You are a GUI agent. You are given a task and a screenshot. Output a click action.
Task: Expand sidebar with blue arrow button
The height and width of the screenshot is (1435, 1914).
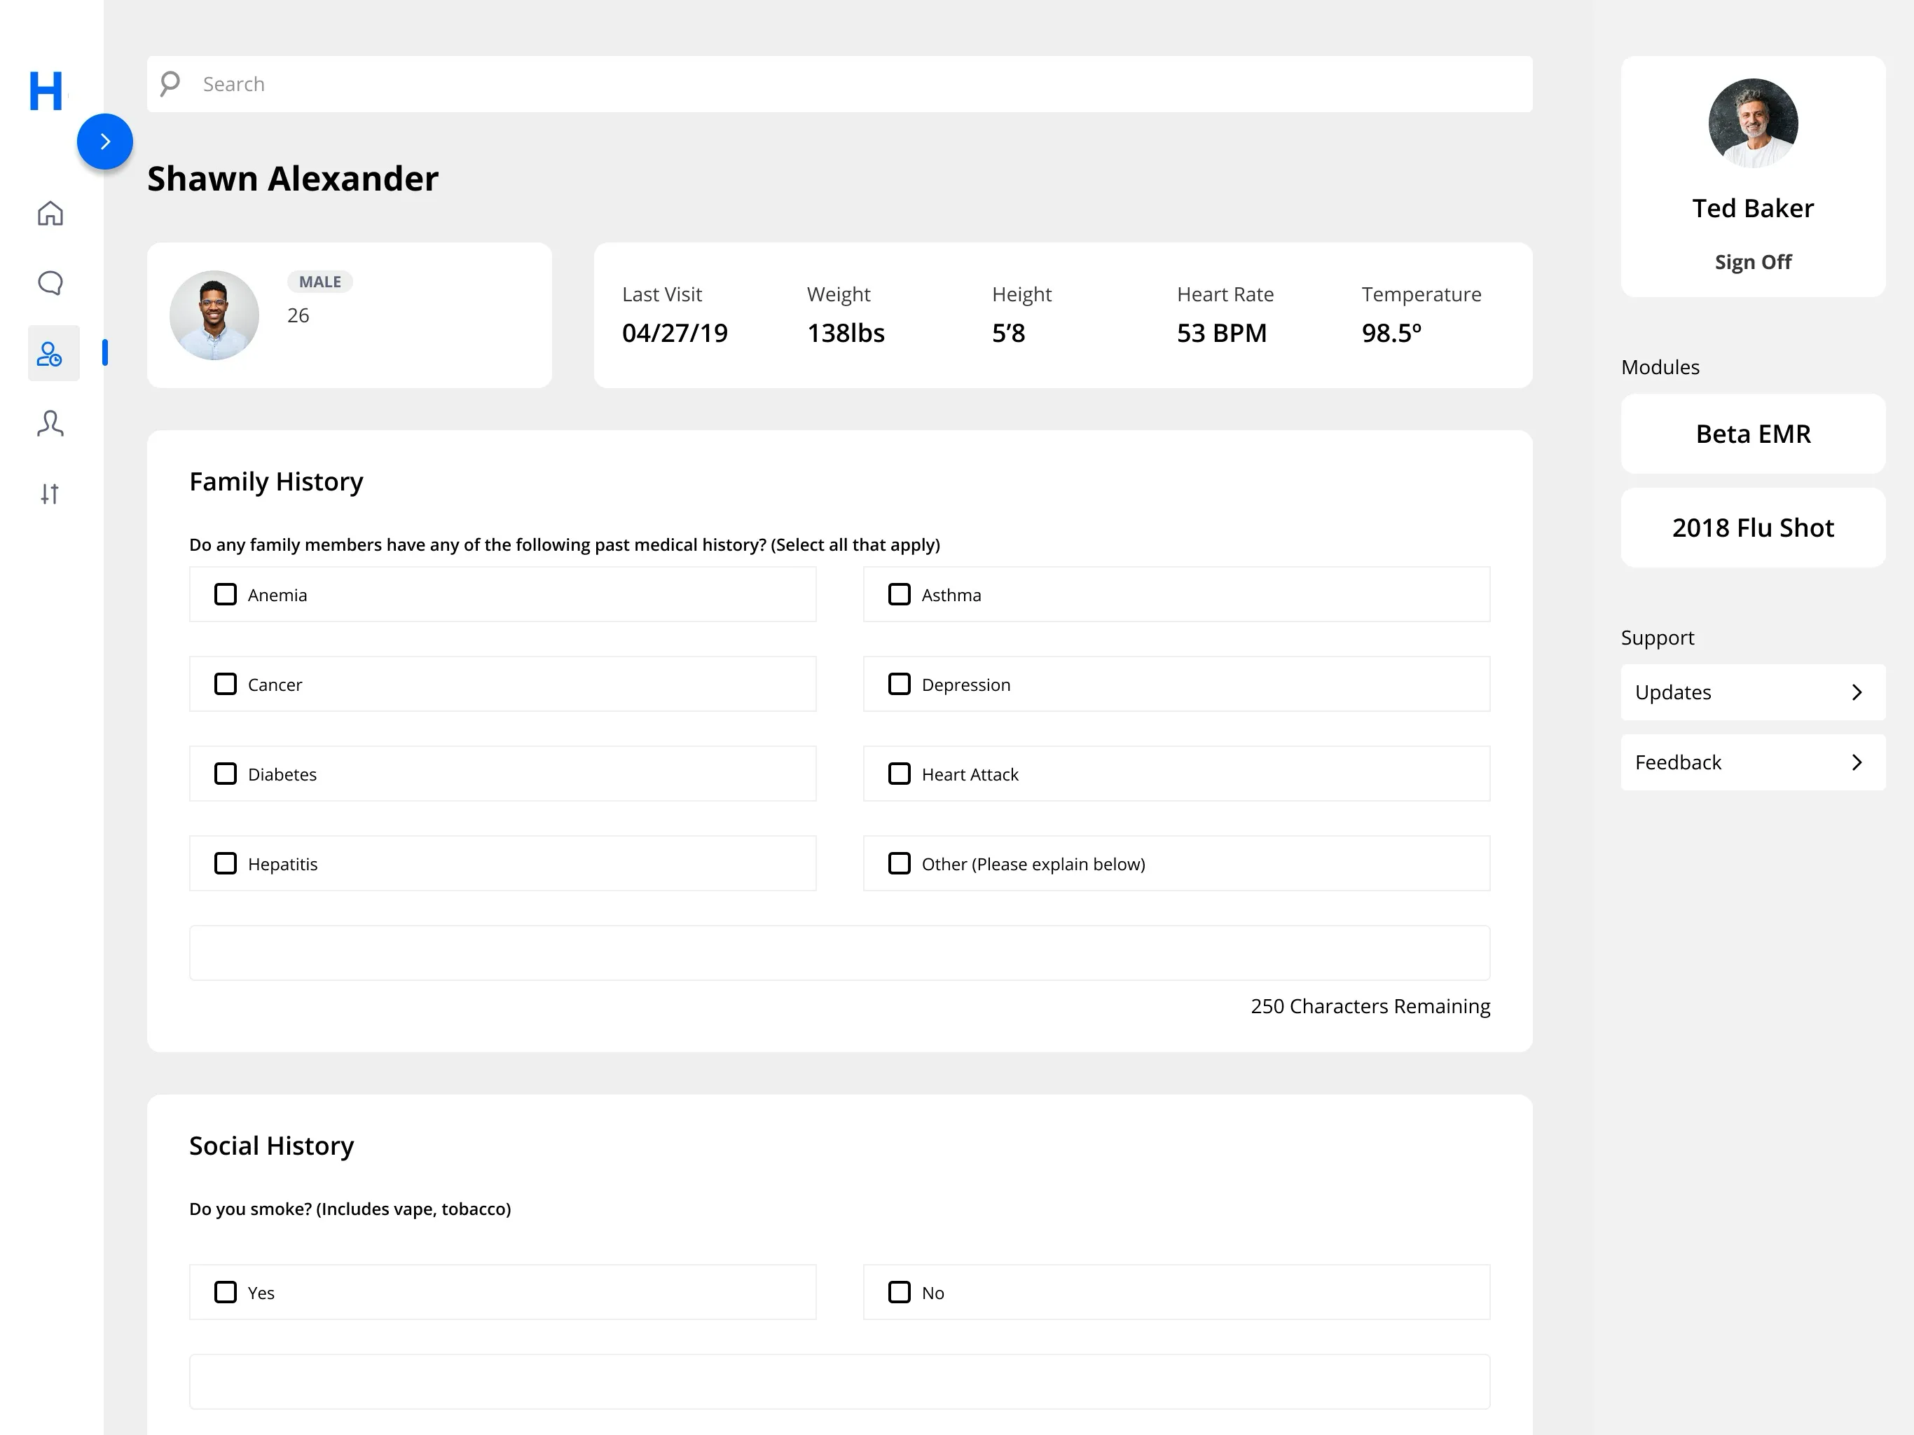pos(104,141)
